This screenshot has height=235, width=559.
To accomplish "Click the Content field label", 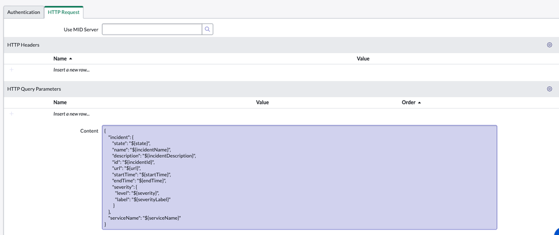I will (x=89, y=131).
